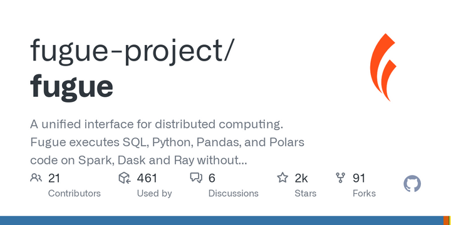Select the Forks label
The image size is (451, 225).
point(364,193)
